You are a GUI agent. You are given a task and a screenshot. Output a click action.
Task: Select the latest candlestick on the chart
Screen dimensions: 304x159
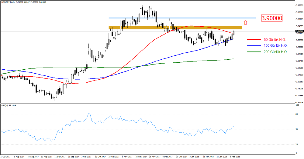pyautogui.click(x=234, y=32)
